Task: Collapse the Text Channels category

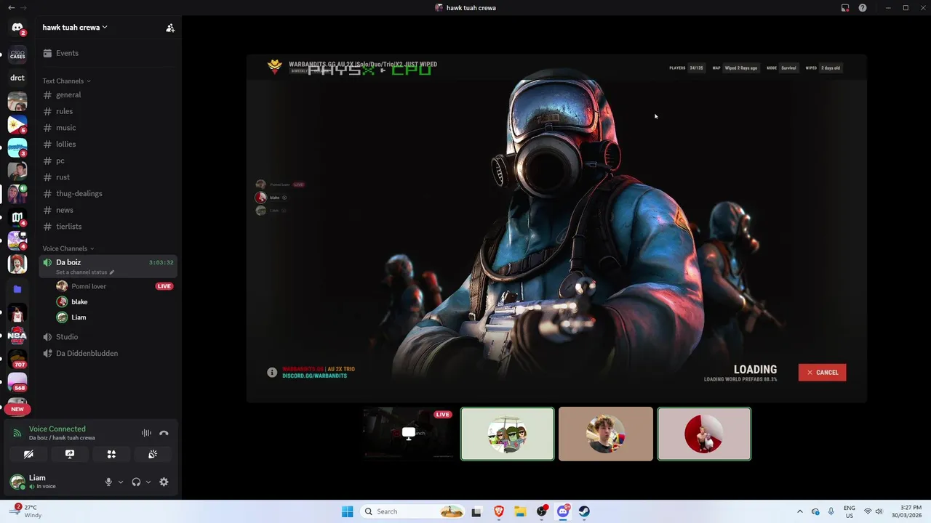Action: (66, 81)
